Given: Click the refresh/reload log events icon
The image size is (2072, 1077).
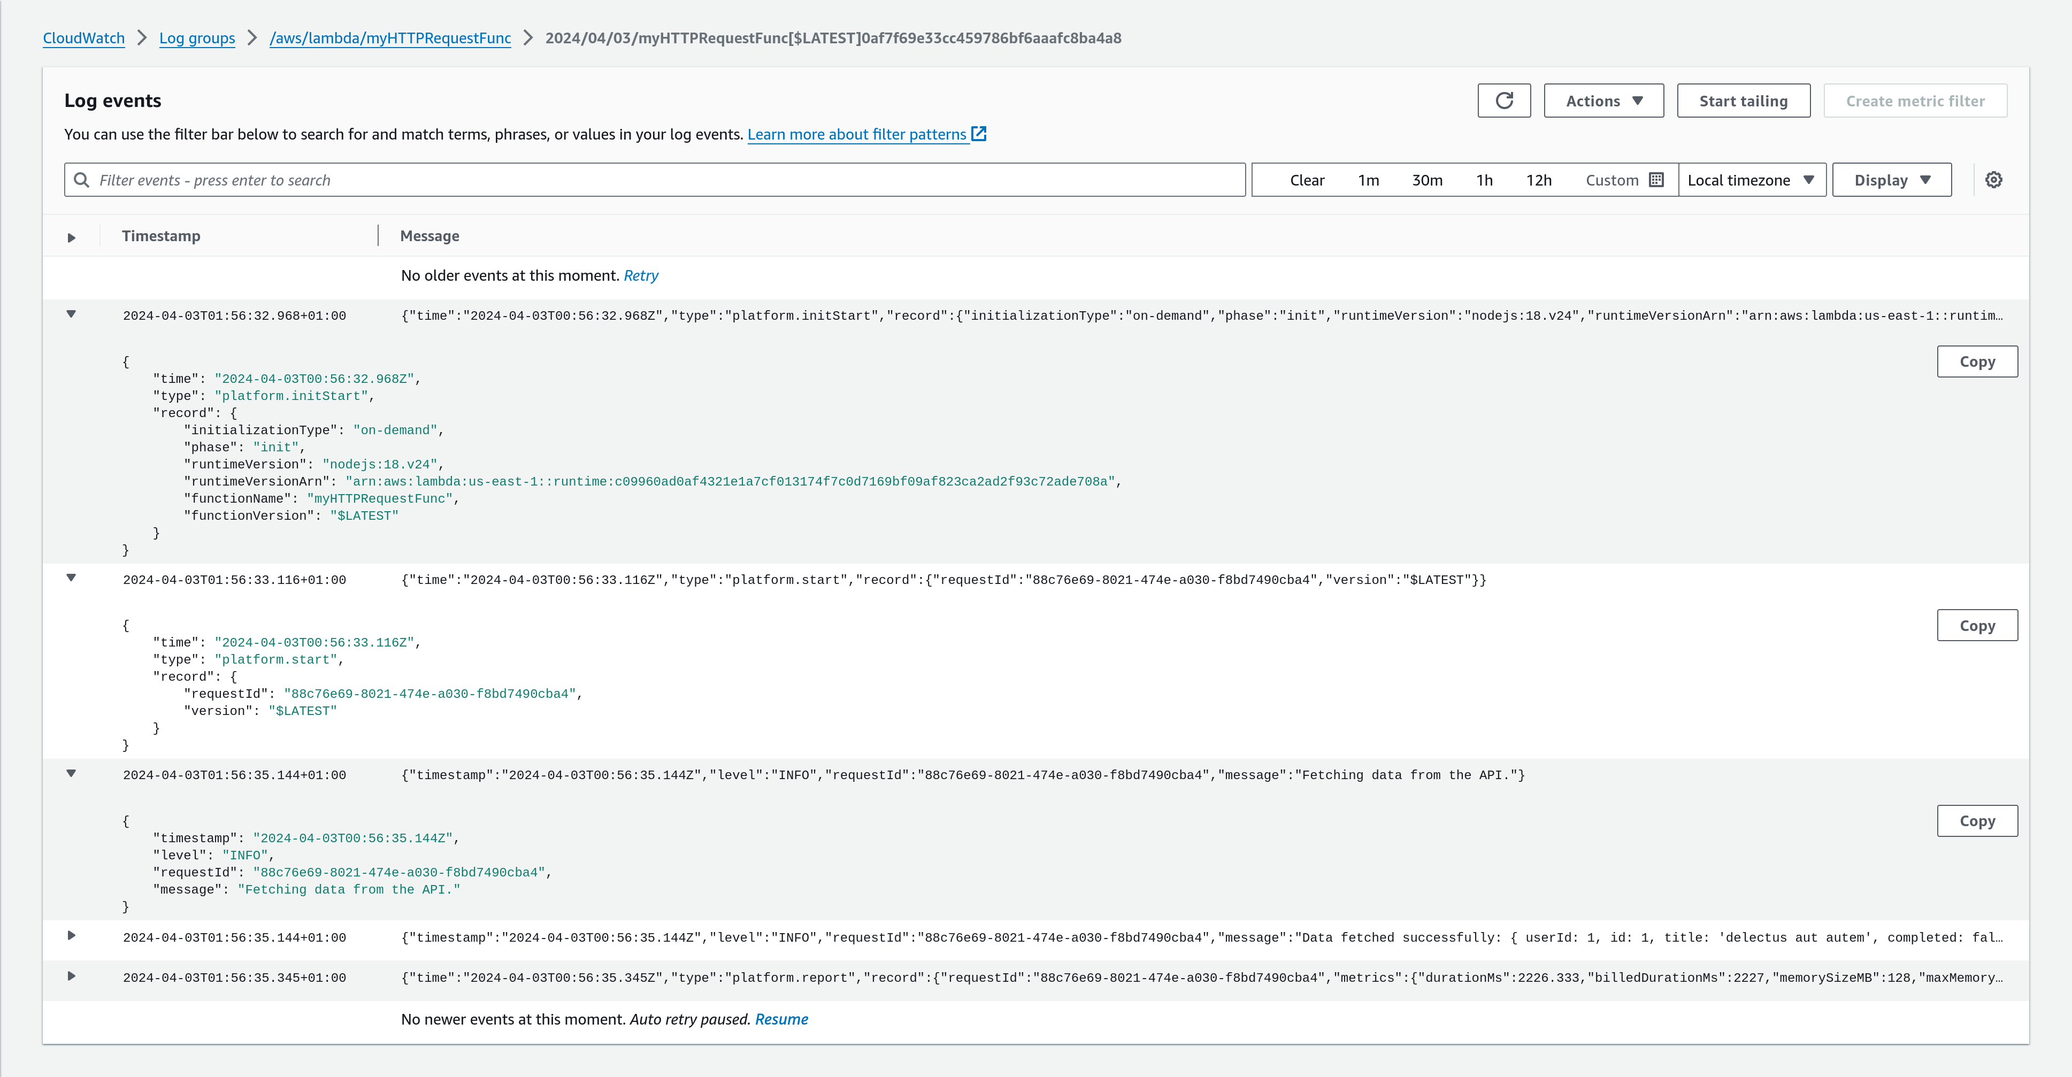Looking at the screenshot, I should [x=1503, y=100].
